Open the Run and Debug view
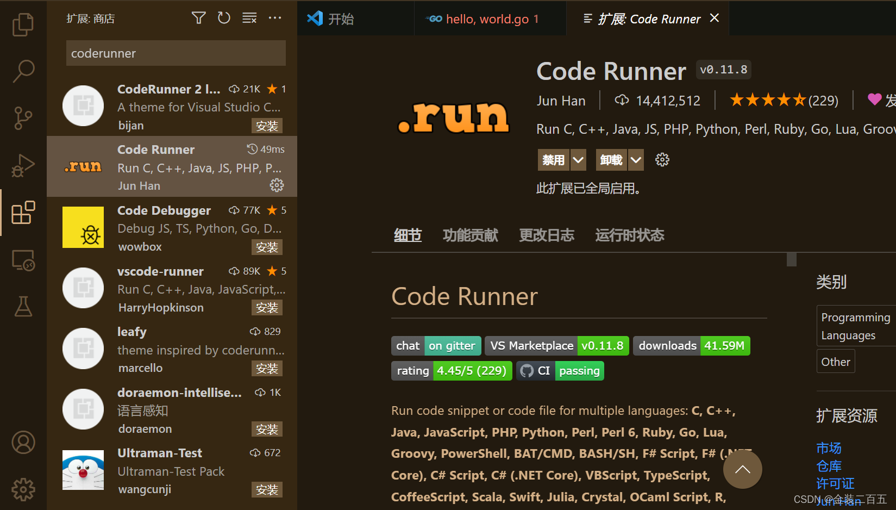Image resolution: width=896 pixels, height=510 pixels. point(23,165)
